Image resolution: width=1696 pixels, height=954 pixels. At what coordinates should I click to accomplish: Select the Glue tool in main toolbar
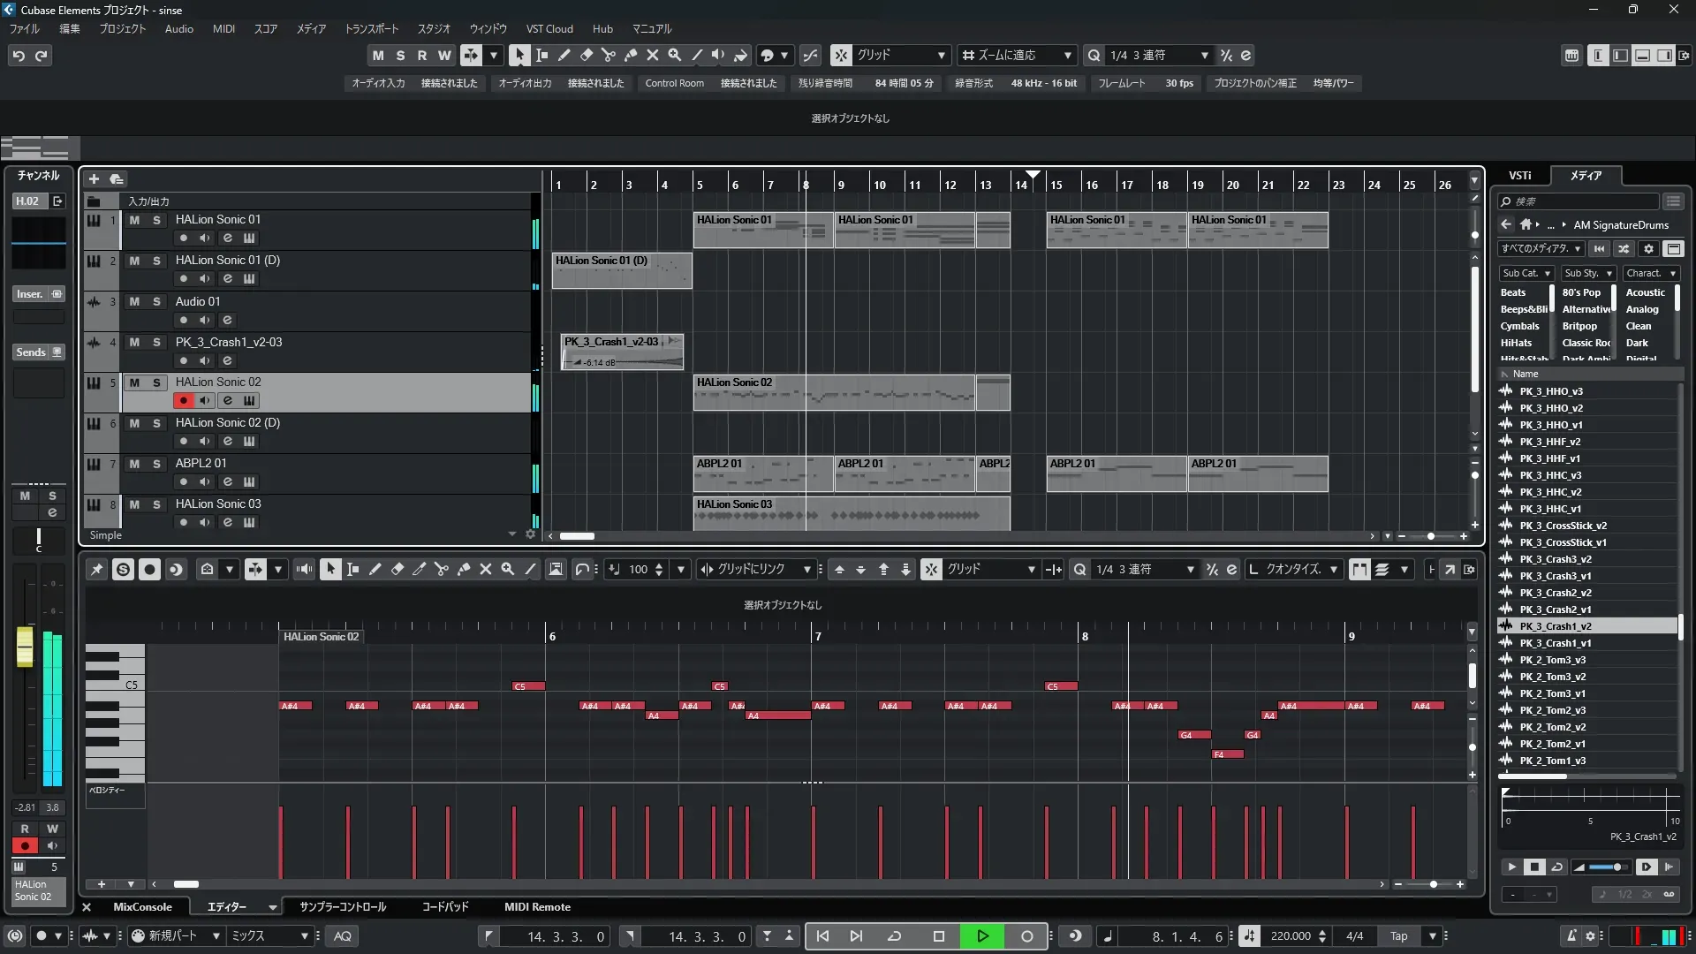coord(630,56)
